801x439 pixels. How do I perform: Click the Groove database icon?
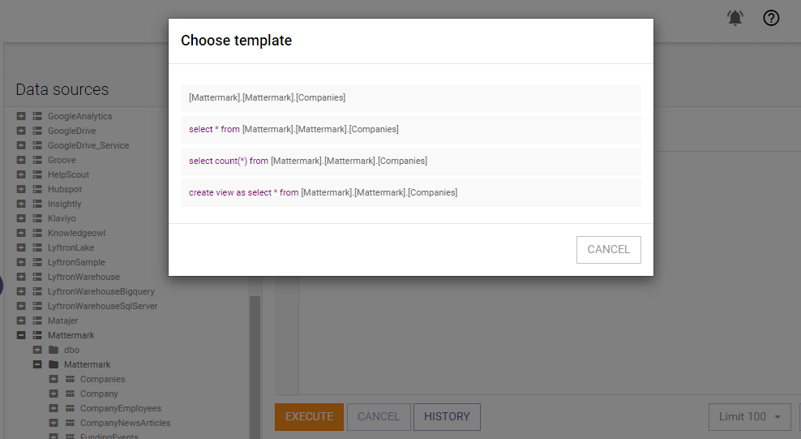(37, 160)
